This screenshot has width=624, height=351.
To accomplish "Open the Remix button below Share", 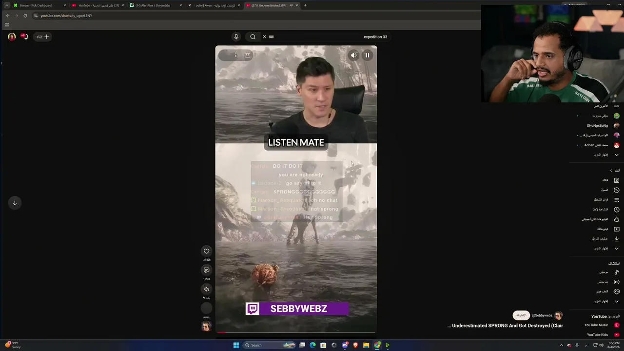I will point(207,308).
